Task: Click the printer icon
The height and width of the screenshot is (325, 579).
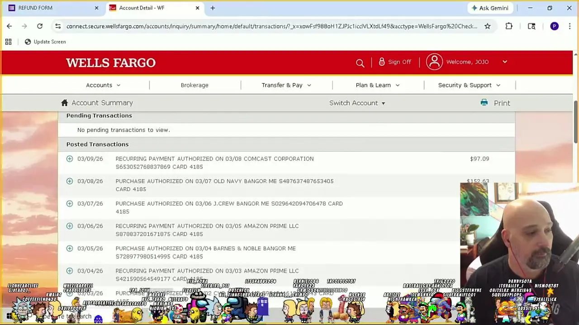Action: 484,102
